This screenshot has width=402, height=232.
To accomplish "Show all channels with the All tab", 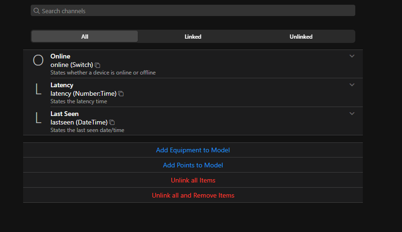I will click(x=84, y=36).
